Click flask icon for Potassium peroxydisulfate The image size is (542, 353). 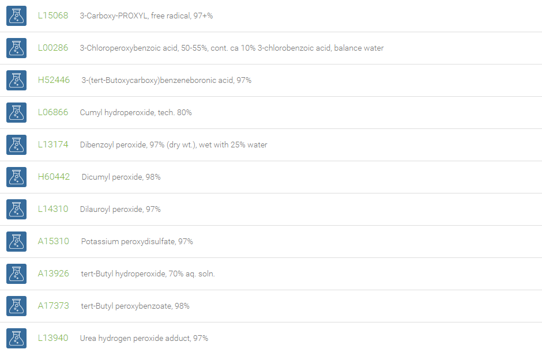pos(16,241)
